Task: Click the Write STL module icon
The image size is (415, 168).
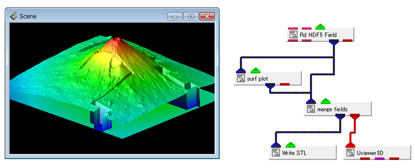Action: pos(276,153)
